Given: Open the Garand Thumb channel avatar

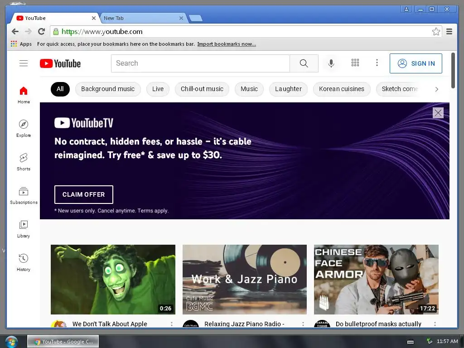Looking at the screenshot, I should pos(322,324).
